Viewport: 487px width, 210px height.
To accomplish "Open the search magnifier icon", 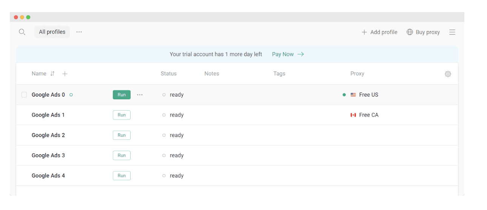I will [22, 32].
